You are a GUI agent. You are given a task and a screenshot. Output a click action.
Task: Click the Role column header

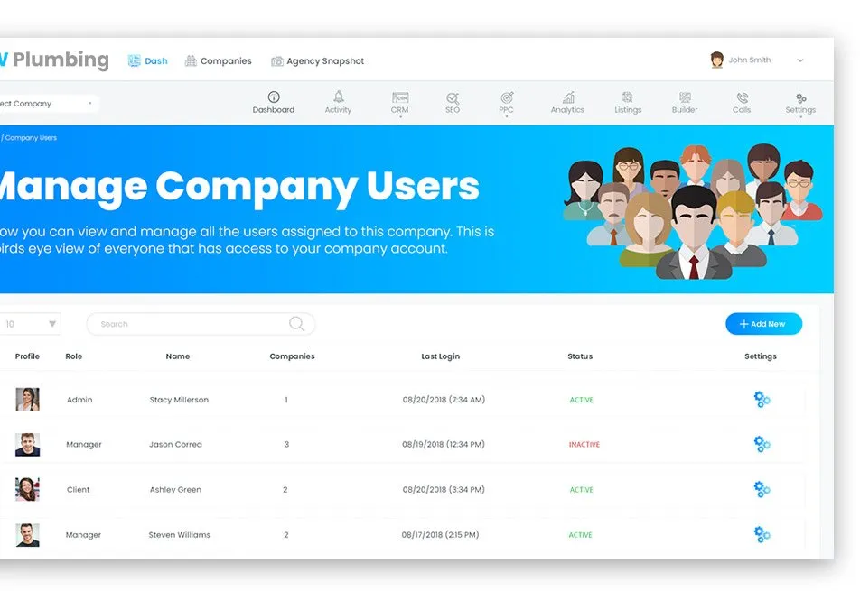tap(73, 356)
